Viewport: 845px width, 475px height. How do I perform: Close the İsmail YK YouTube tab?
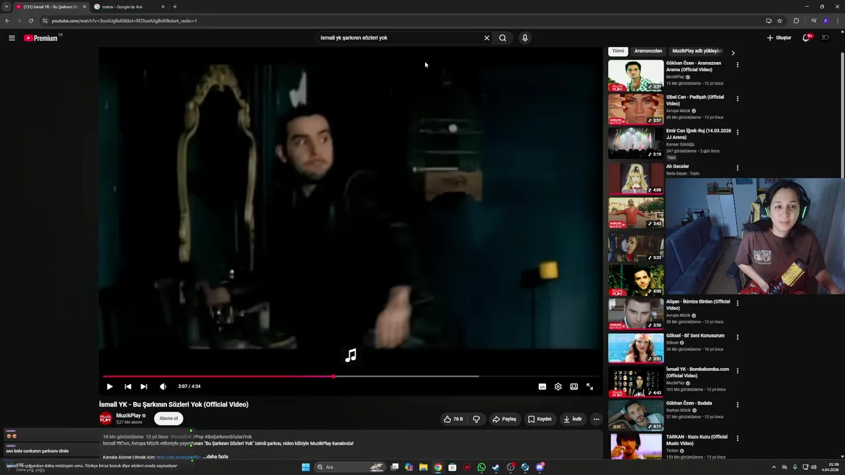coord(84,7)
